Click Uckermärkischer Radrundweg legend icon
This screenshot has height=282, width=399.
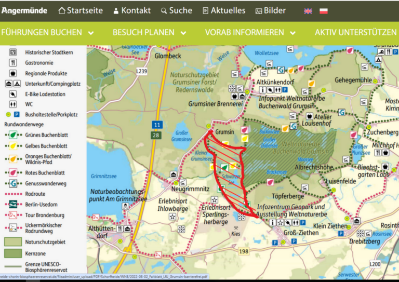tap(12, 228)
